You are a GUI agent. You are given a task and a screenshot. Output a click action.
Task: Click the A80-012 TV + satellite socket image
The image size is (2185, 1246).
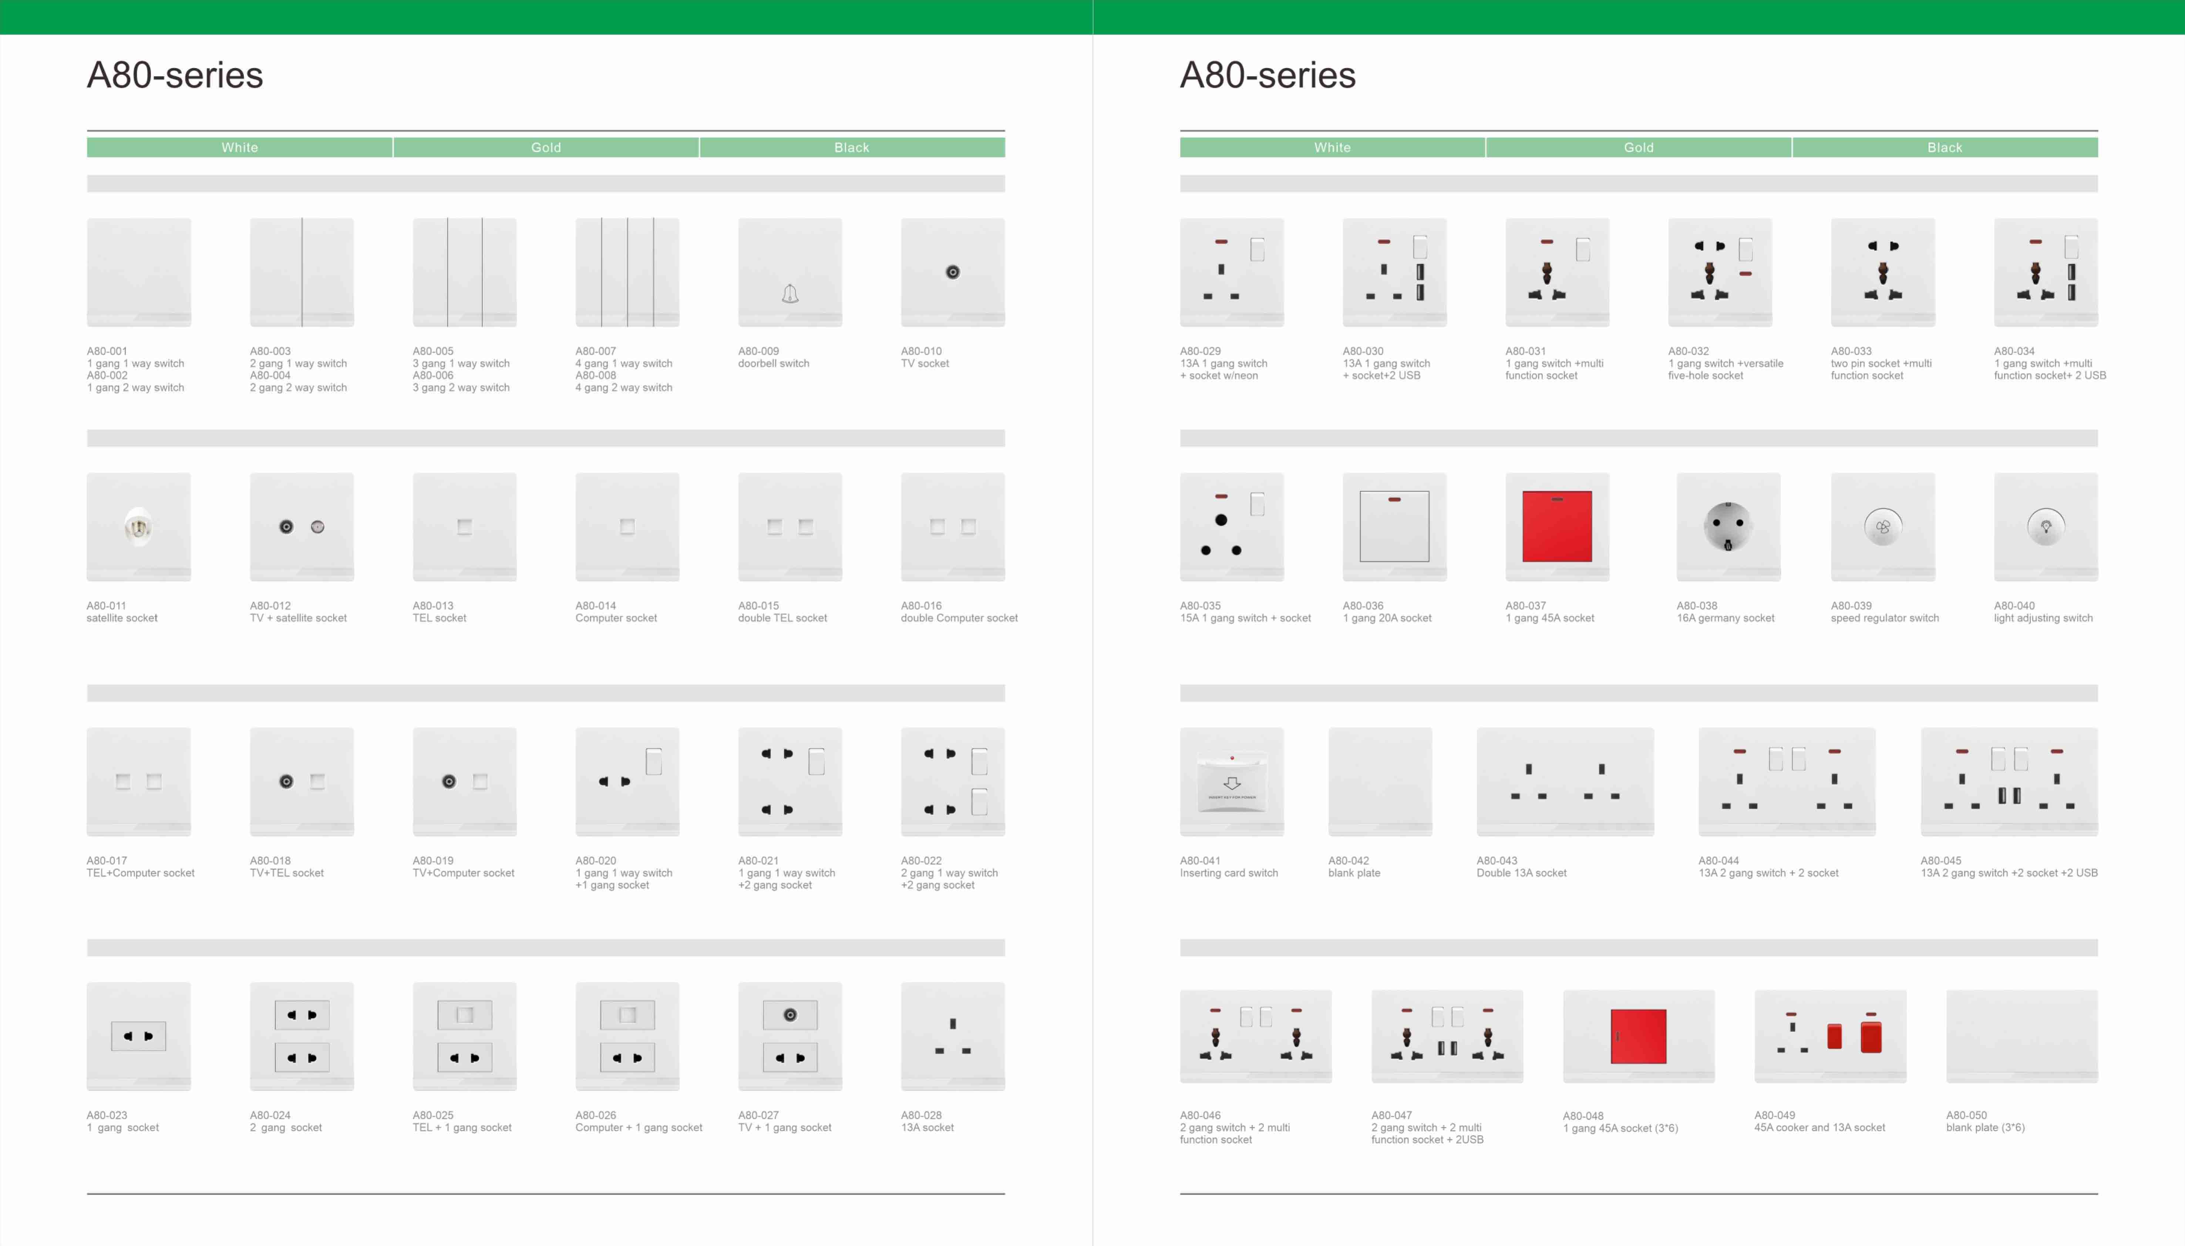pyautogui.click(x=302, y=527)
